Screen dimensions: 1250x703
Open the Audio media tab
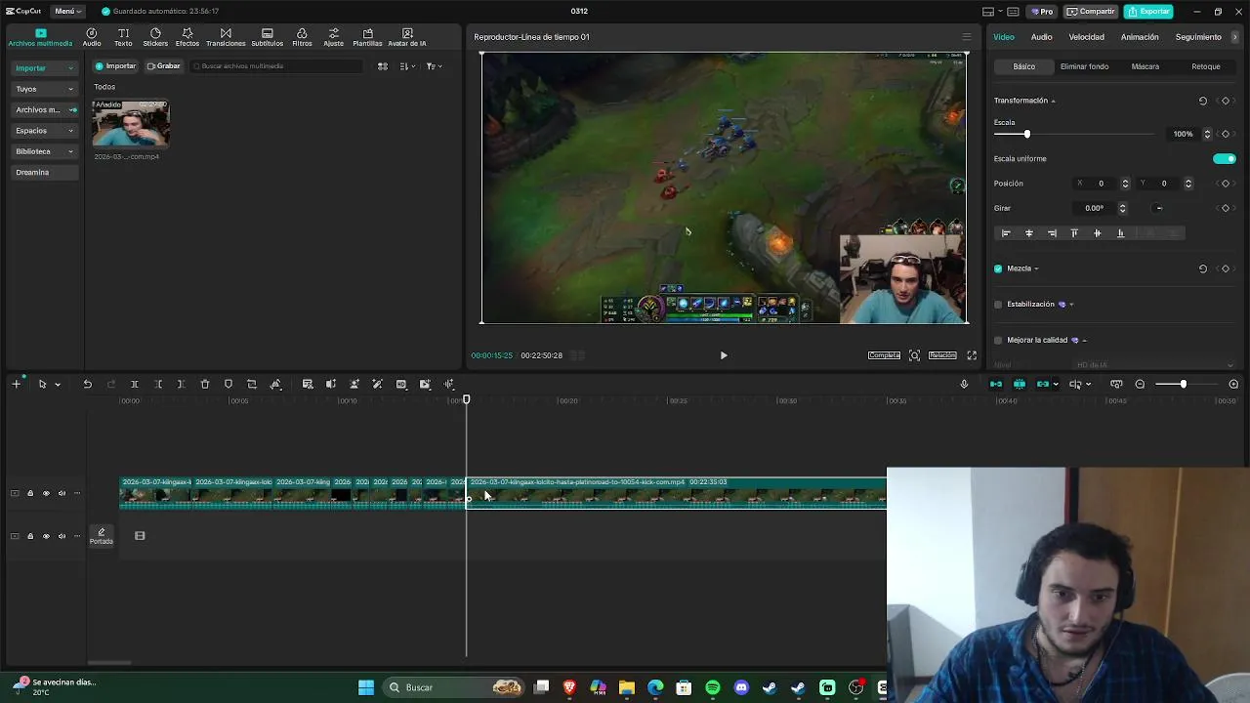tap(92, 37)
